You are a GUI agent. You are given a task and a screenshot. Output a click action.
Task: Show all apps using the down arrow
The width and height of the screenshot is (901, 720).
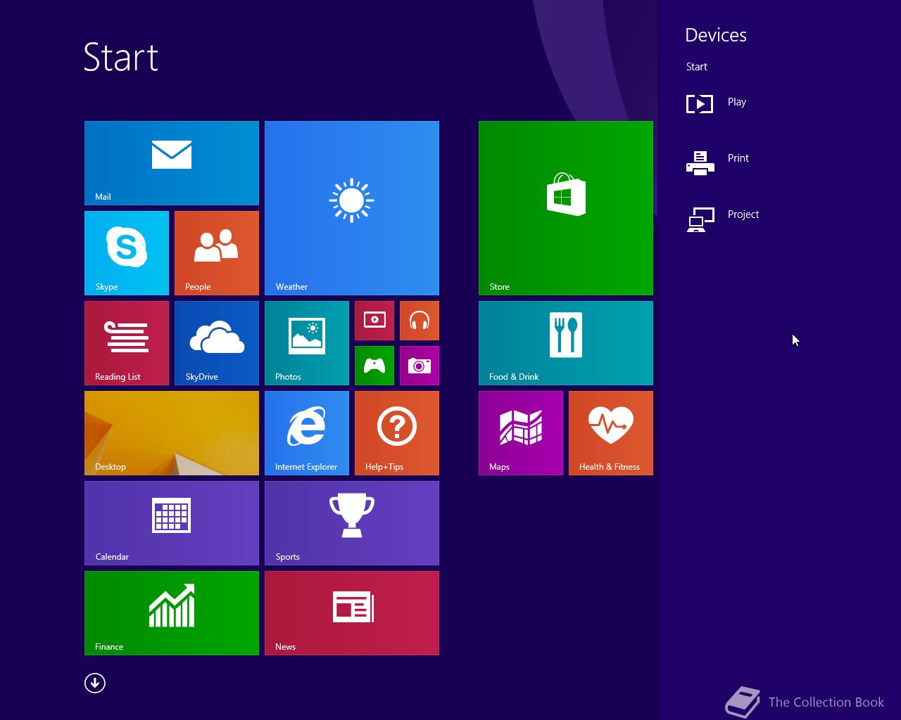pos(95,683)
